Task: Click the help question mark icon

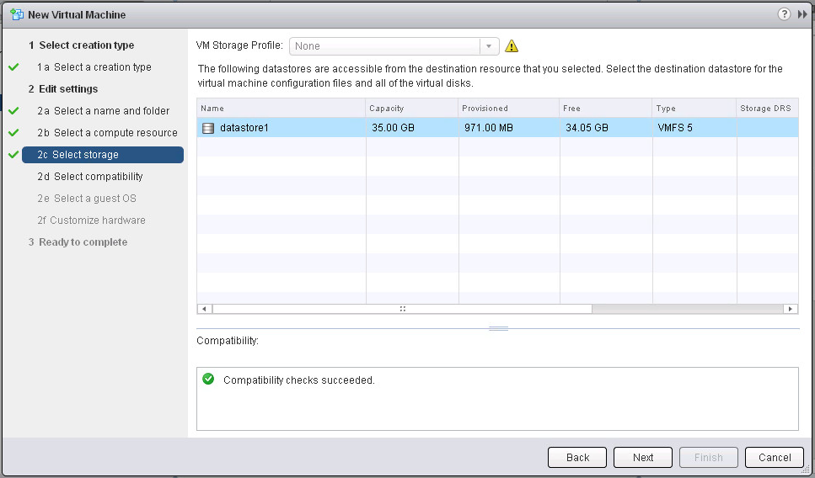Action: pyautogui.click(x=784, y=14)
